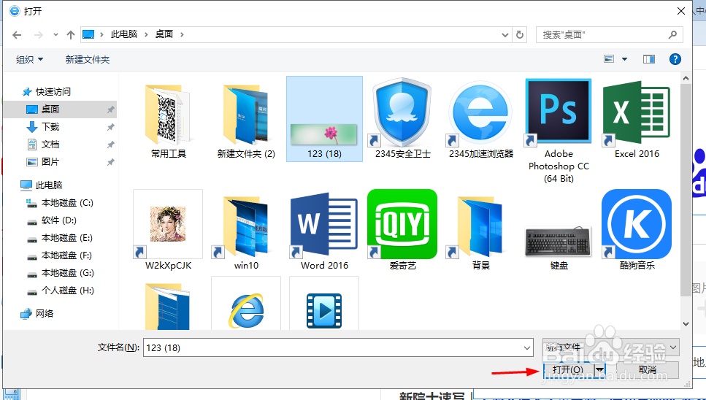Select the 2345安全卫士 shortcut icon

(x=402, y=112)
